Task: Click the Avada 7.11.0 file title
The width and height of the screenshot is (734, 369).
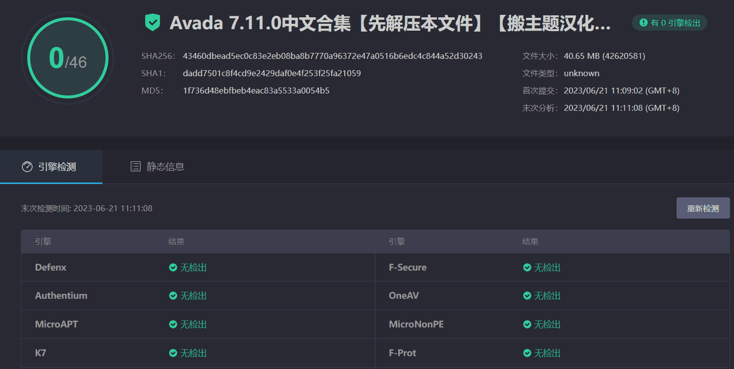Action: (390, 23)
